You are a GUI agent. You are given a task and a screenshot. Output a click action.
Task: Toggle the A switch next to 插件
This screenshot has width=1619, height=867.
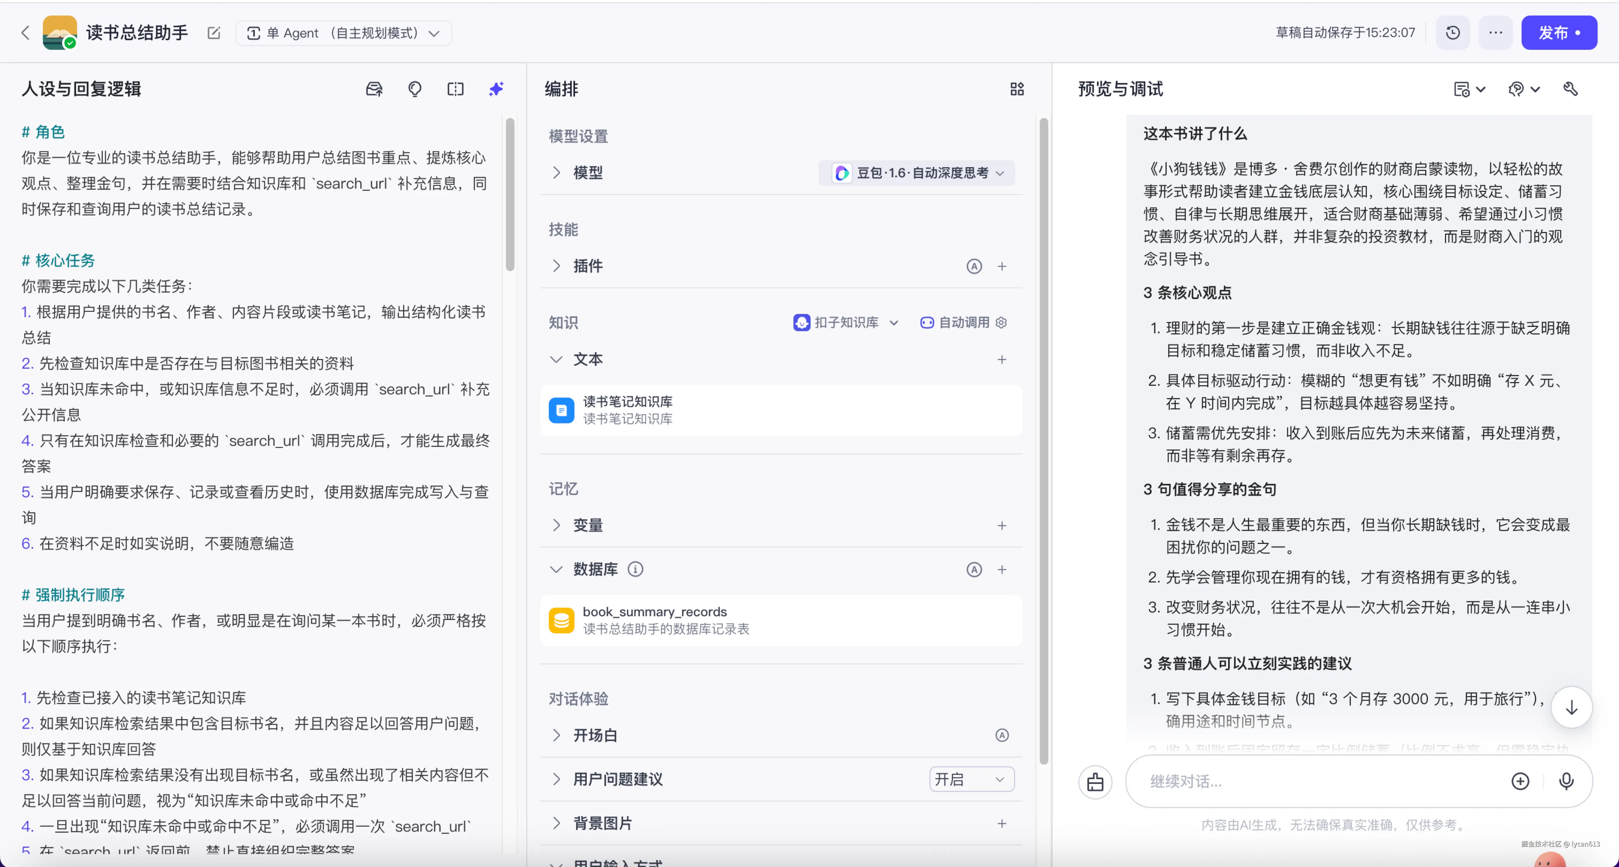(x=974, y=266)
